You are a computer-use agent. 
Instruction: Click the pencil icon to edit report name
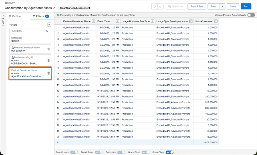tap(55, 8)
